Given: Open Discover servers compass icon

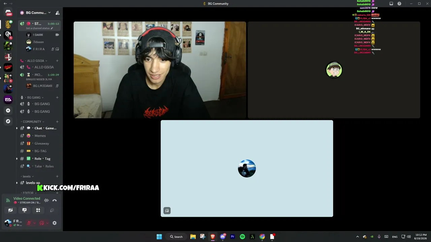Looking at the screenshot, I should click(8, 121).
